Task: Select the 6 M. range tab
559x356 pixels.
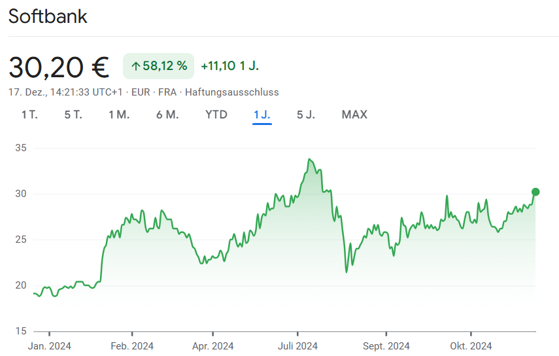Action: coord(167,115)
